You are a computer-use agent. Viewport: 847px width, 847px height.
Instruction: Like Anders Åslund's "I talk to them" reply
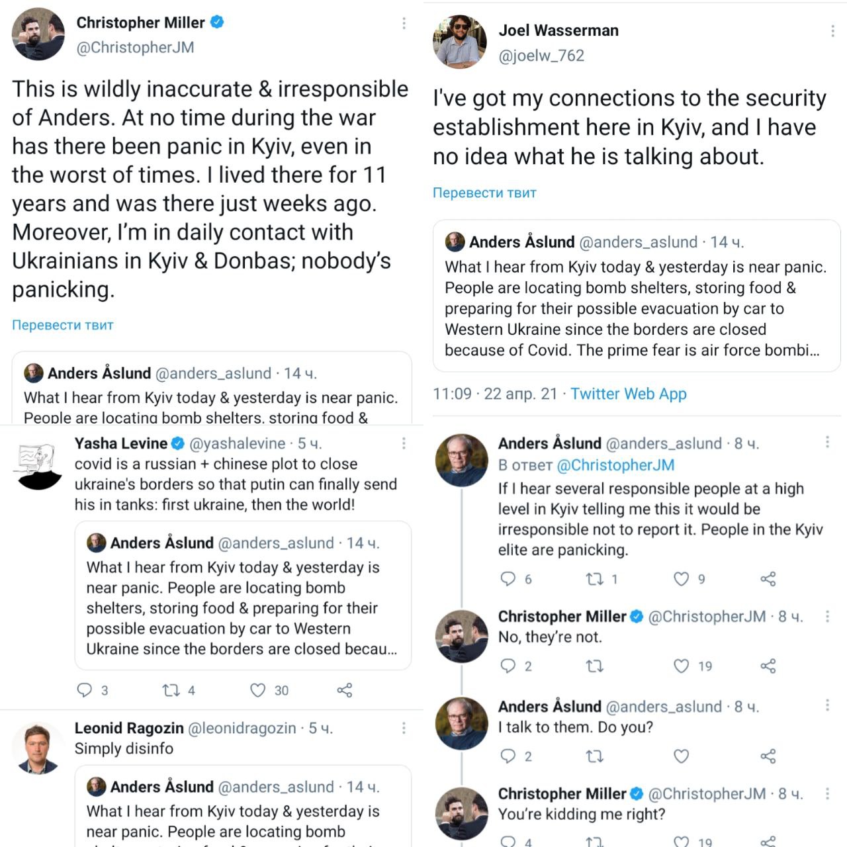[x=681, y=756]
